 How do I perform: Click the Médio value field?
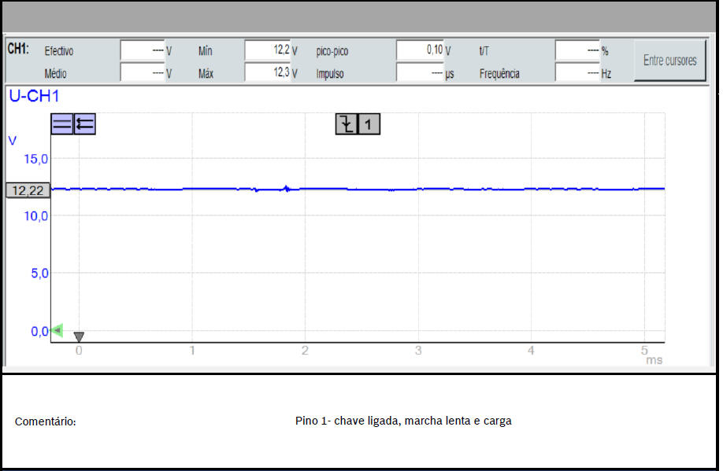[x=142, y=73]
